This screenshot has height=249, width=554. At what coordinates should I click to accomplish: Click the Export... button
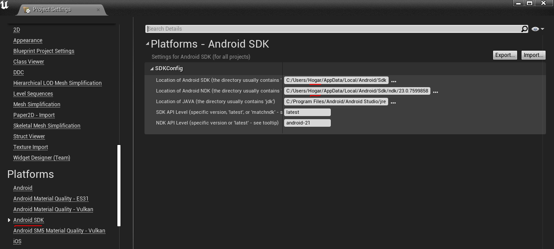505,55
